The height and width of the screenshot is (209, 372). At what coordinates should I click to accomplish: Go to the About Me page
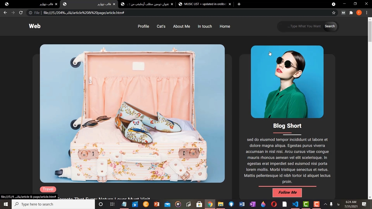pos(181,26)
